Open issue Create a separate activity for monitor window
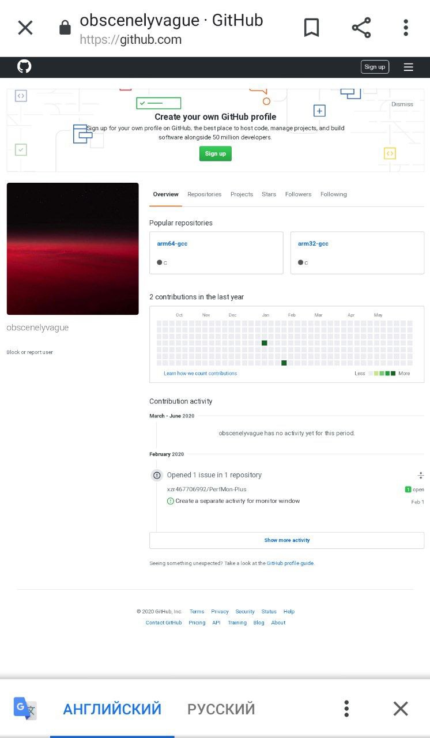 pyautogui.click(x=237, y=501)
